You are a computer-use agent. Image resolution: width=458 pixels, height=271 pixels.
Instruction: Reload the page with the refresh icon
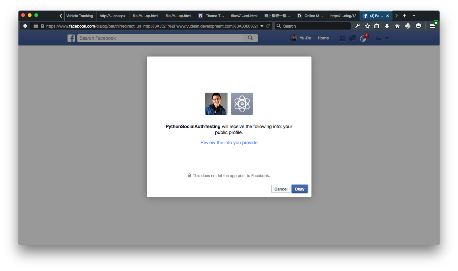tap(268, 26)
